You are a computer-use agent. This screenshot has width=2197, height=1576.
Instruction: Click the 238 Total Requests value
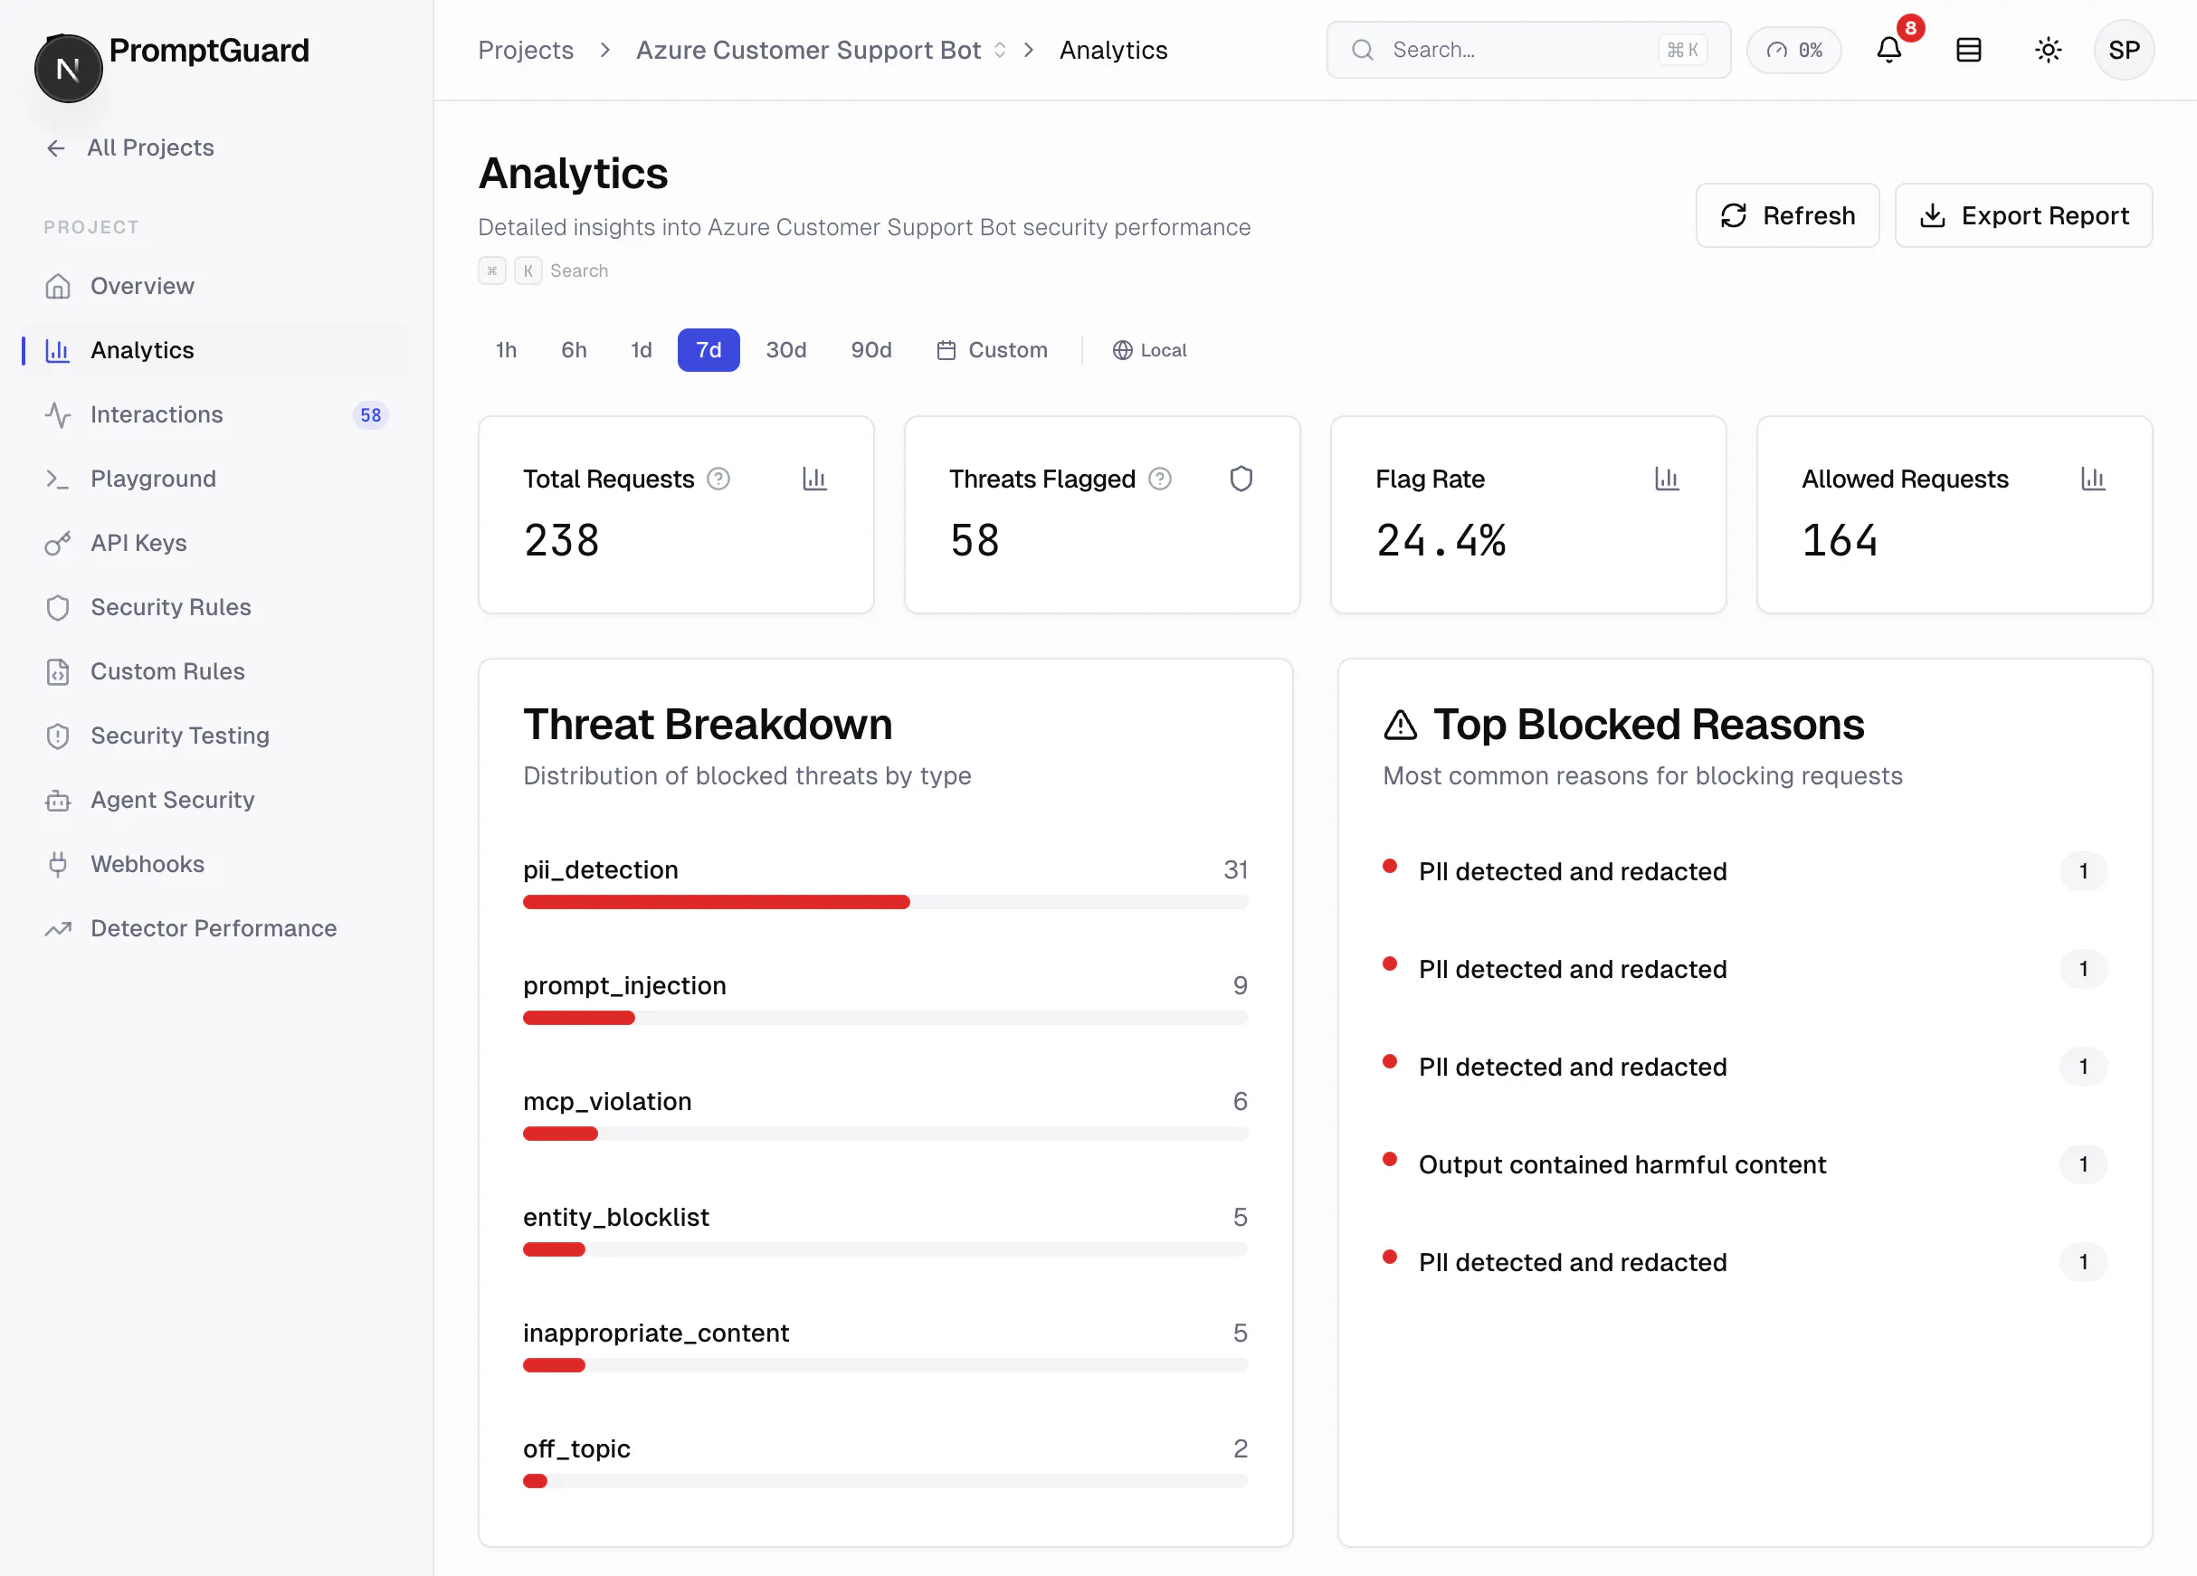tap(562, 540)
